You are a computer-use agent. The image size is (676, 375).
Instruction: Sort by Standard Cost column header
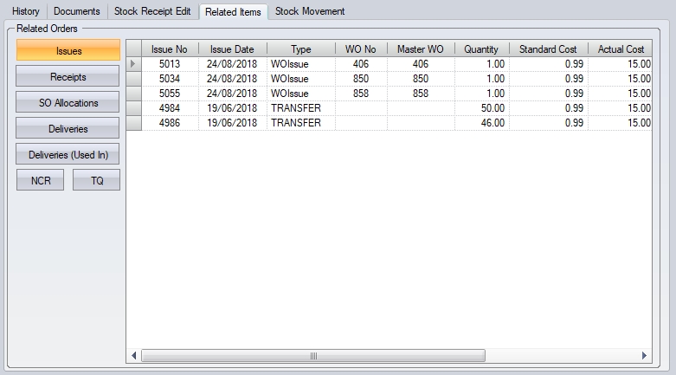point(549,48)
